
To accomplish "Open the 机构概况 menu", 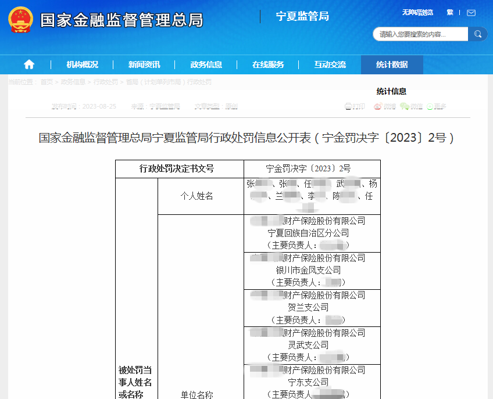I will pyautogui.click(x=82, y=64).
